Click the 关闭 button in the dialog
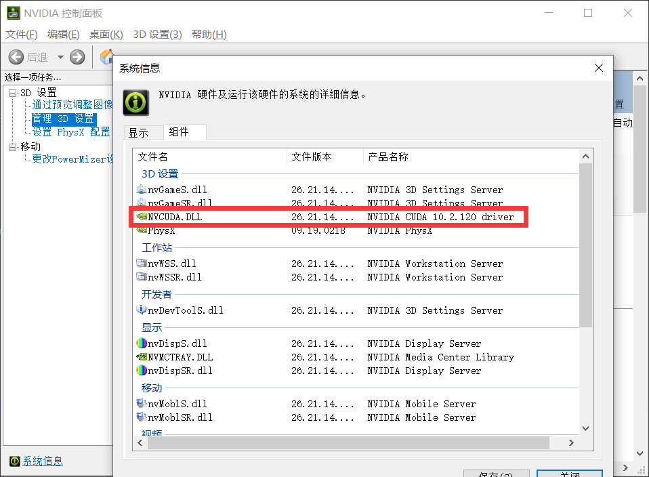649x477 pixels. [x=570, y=474]
